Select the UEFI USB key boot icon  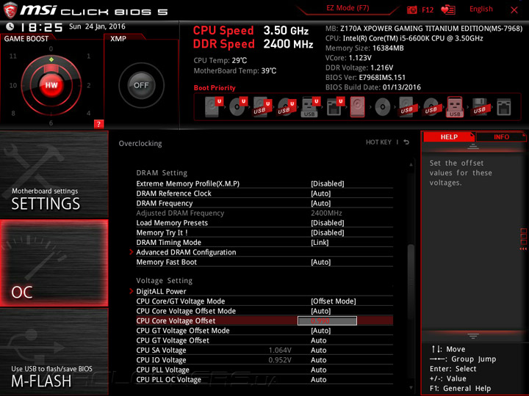coord(310,107)
